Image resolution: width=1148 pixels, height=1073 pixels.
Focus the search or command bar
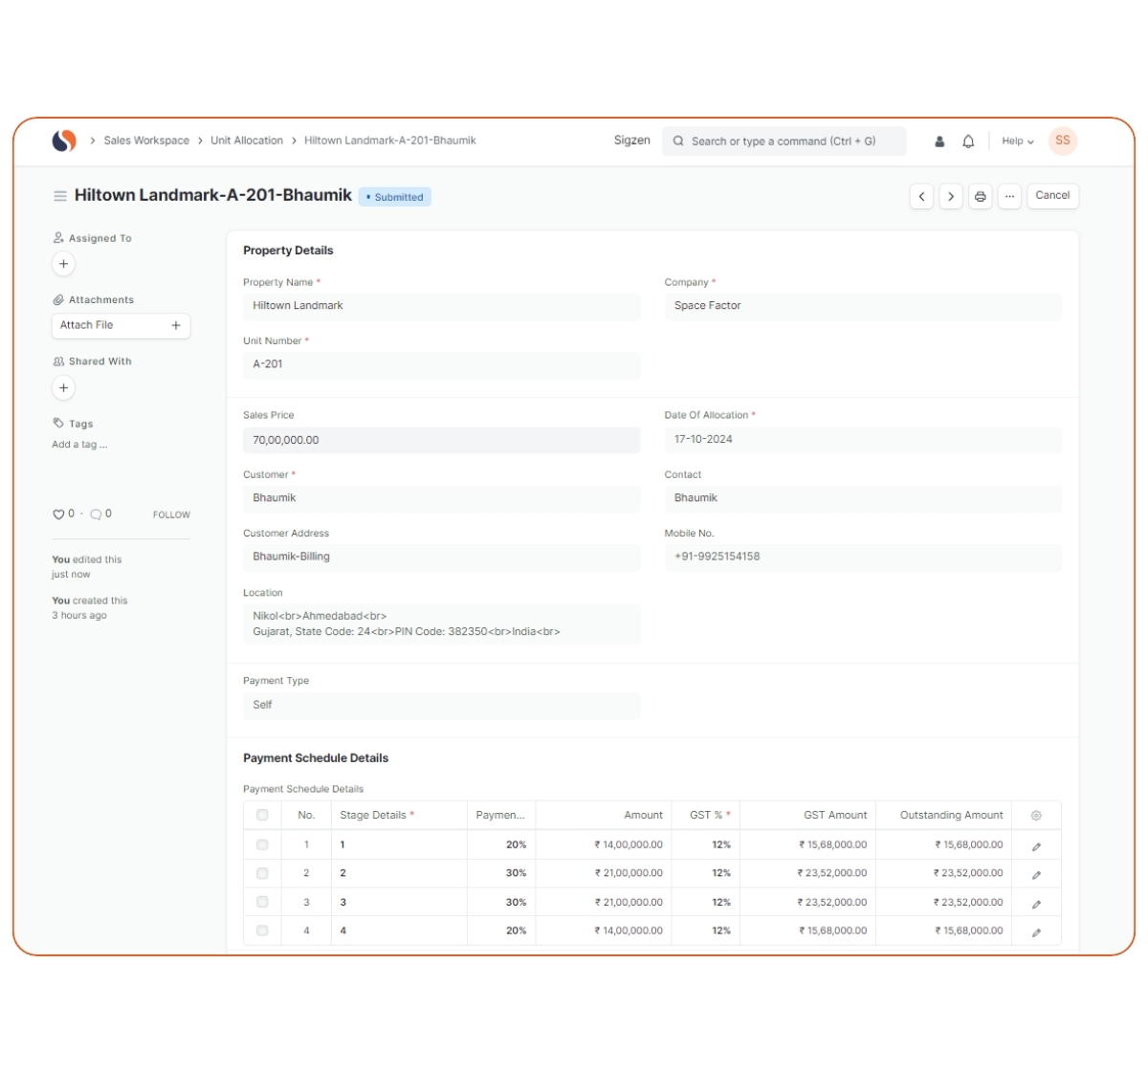[784, 142]
